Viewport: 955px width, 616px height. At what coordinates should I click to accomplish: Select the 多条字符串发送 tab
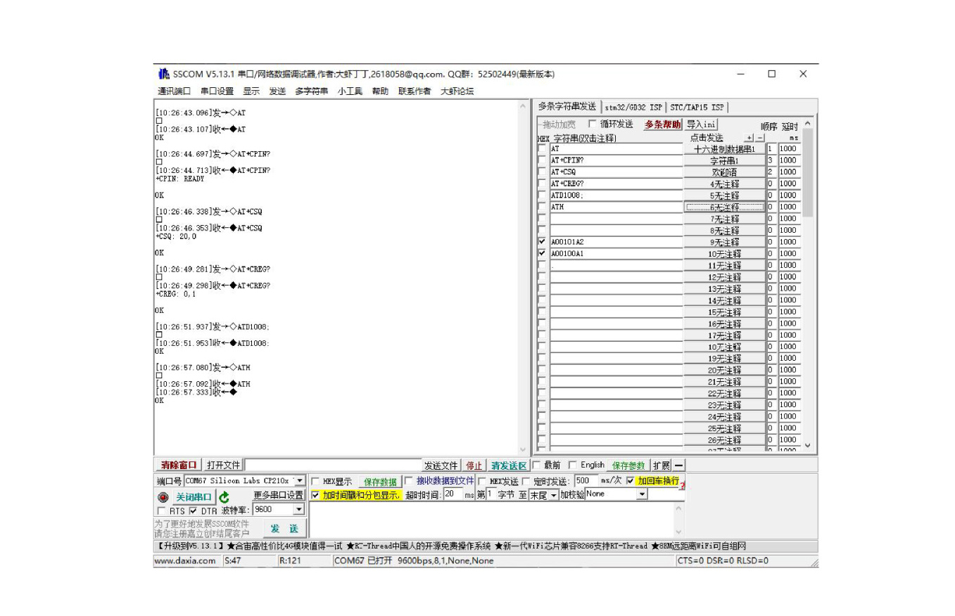(567, 106)
